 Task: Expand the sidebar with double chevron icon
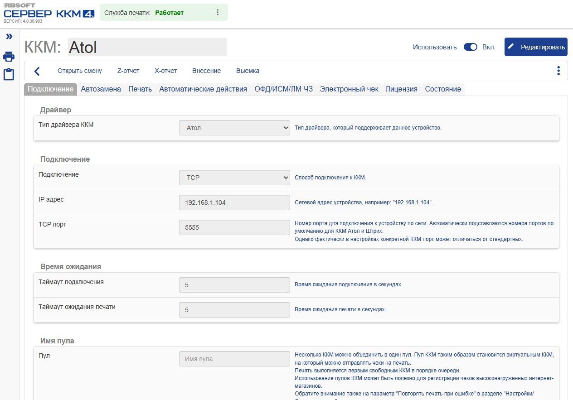tap(9, 36)
